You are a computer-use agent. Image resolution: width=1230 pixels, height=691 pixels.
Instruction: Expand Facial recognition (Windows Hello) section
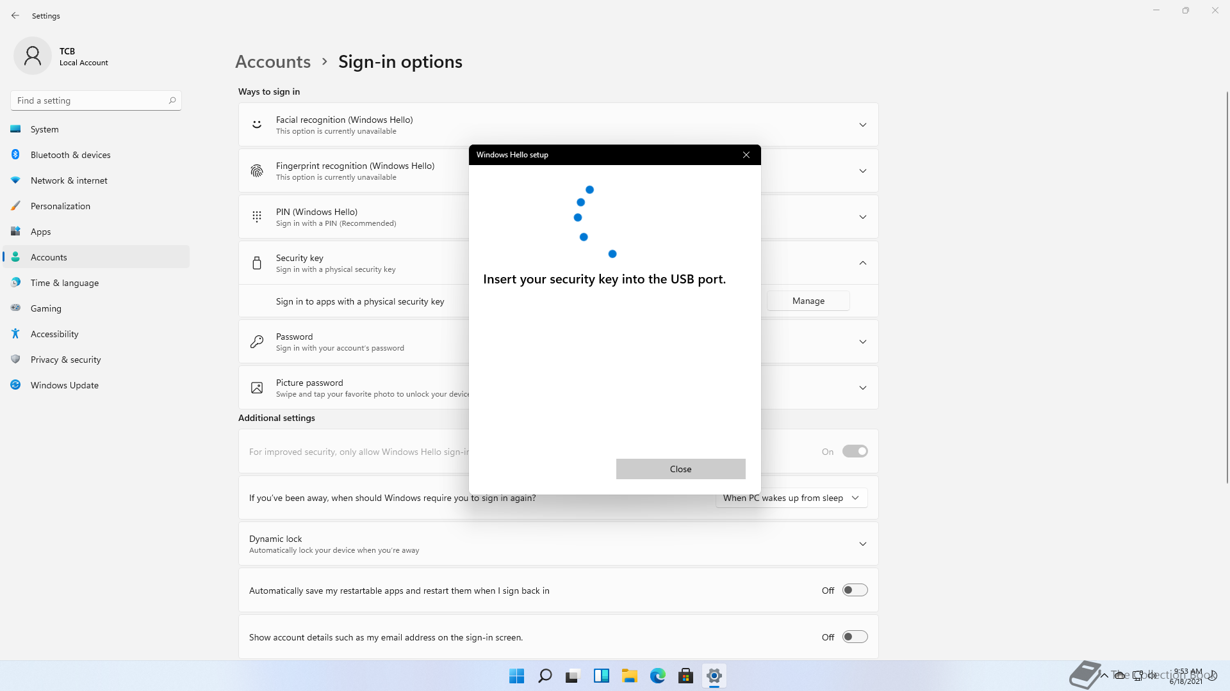(x=863, y=125)
